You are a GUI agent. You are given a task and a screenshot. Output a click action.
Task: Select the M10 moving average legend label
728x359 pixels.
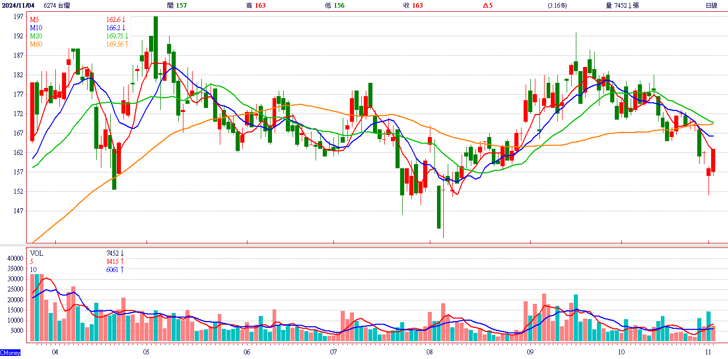coord(36,28)
